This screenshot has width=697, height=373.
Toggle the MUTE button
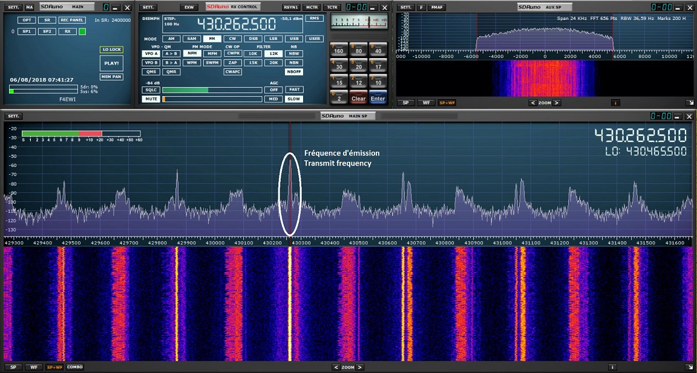click(x=151, y=99)
